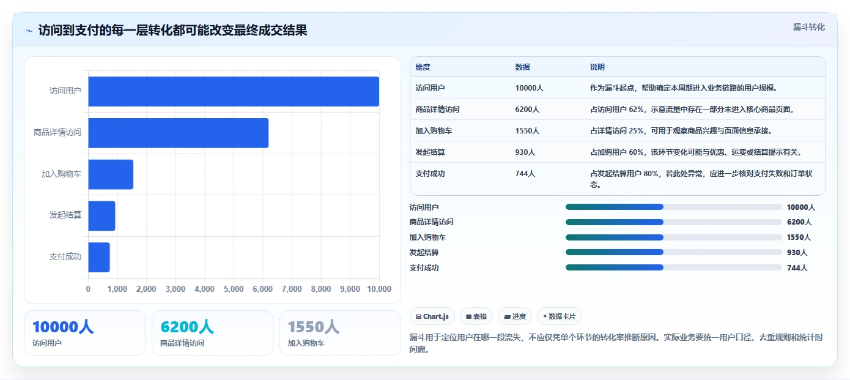Click the 6200人 商品详情访问 data card
Screen dimensions: 850x380
(212, 333)
